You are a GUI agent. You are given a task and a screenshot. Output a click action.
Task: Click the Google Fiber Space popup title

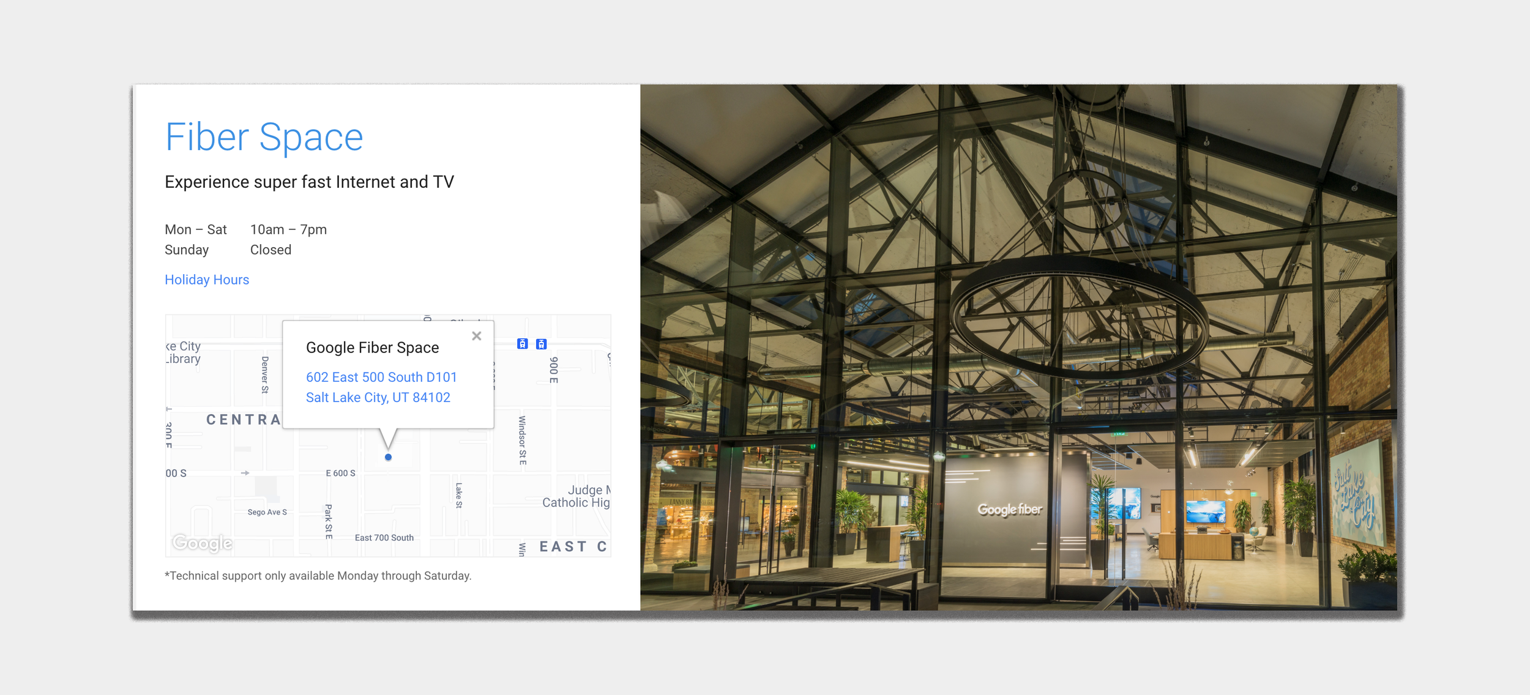pos(372,347)
